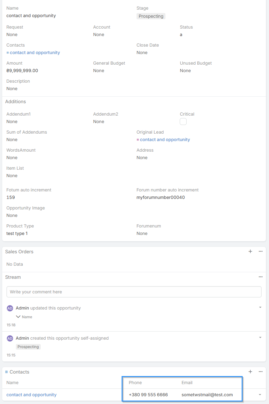Image resolution: width=269 pixels, height=404 pixels.
Task: Click the 'Write your comment here' field
Action: coord(134,292)
